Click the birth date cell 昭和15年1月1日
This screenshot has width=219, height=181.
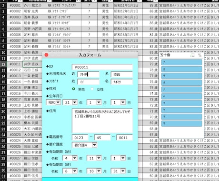pos(128,29)
